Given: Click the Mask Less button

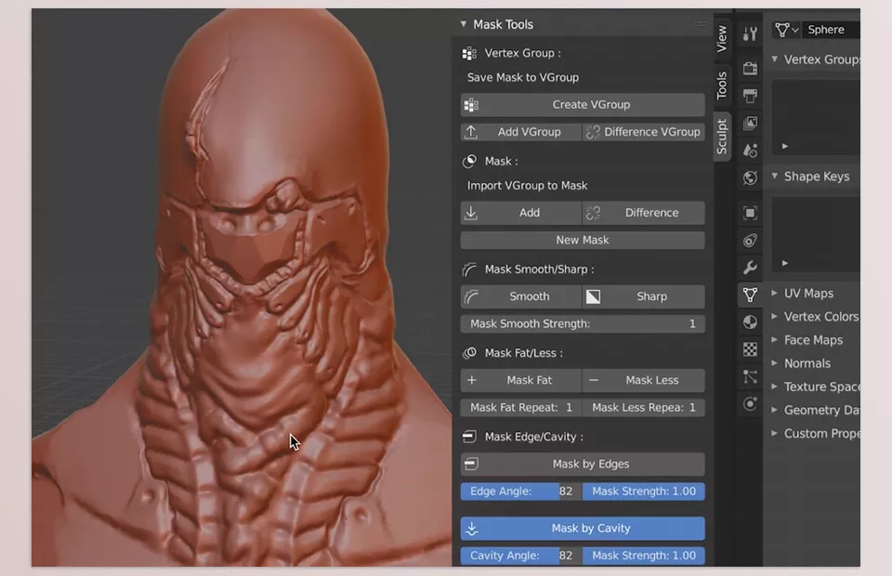Looking at the screenshot, I should coord(644,380).
